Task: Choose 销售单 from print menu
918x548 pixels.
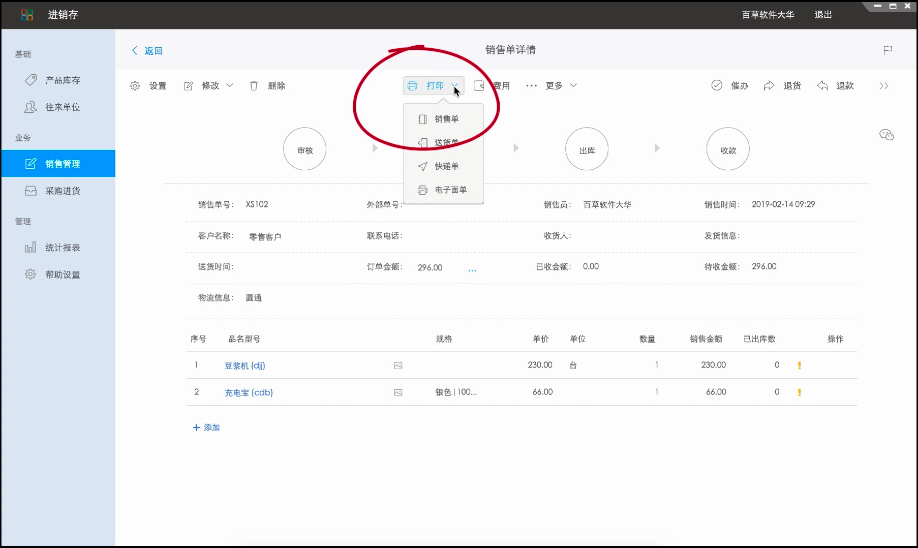Action: pyautogui.click(x=443, y=119)
